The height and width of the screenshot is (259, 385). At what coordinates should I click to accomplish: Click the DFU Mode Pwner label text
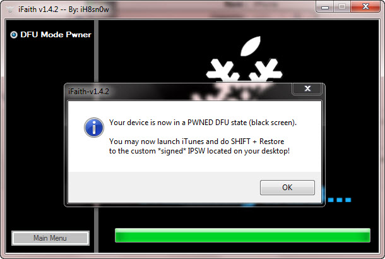(56, 35)
